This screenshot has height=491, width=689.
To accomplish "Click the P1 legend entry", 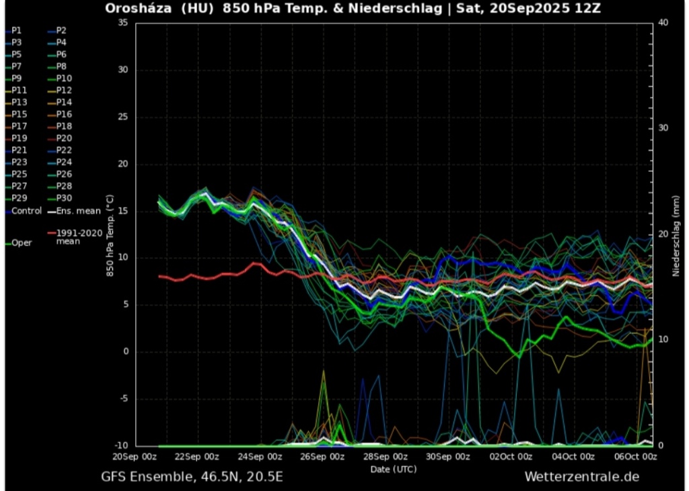I will (16, 31).
